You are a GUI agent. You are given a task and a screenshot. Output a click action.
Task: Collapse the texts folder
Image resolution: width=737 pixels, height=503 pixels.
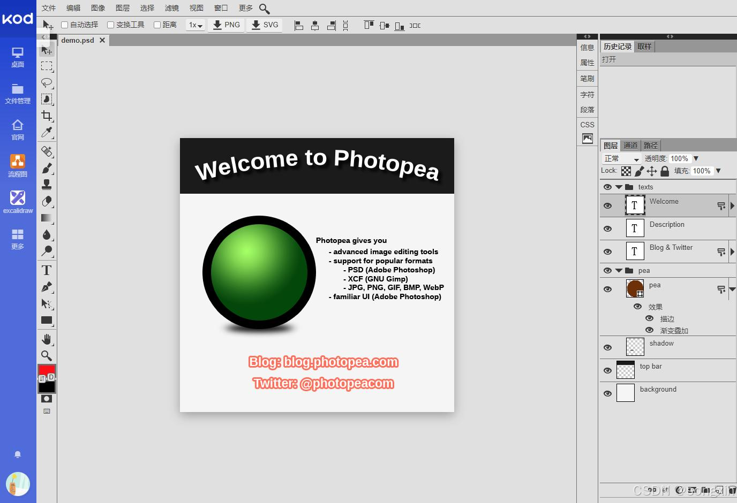click(619, 187)
